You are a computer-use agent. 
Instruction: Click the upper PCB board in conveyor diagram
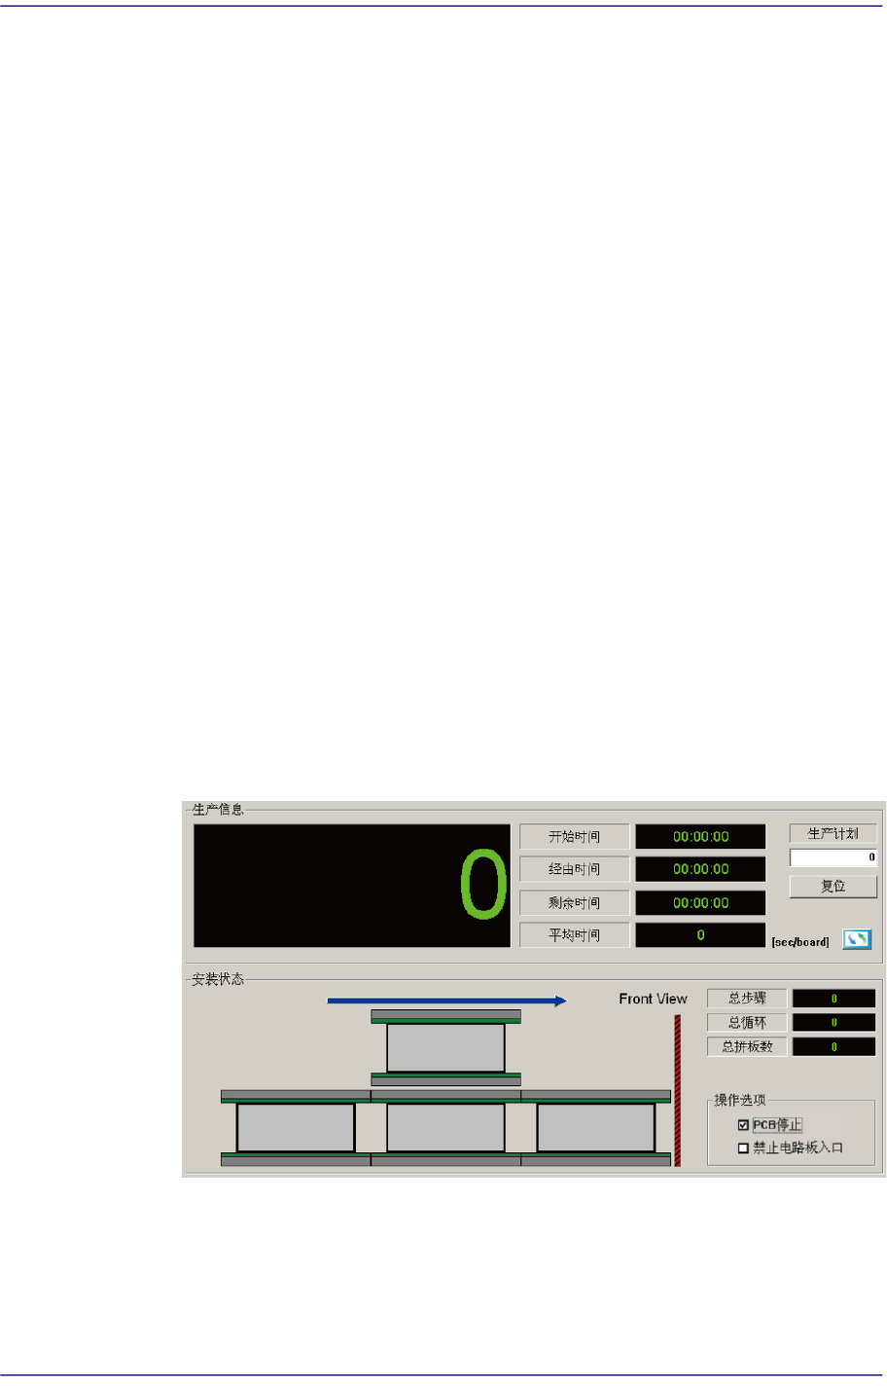coord(445,1048)
